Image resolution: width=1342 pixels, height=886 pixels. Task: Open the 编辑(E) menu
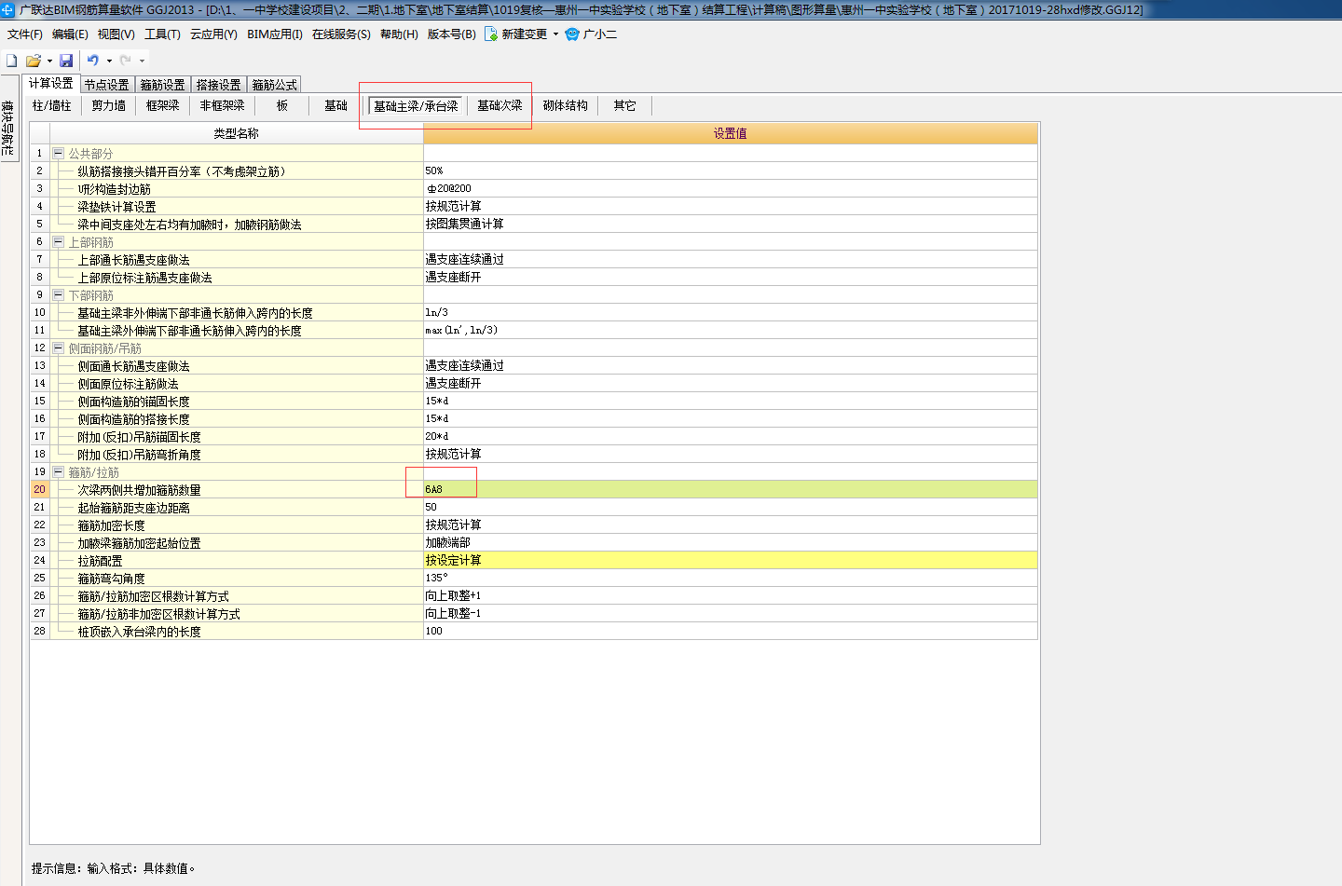coord(70,34)
